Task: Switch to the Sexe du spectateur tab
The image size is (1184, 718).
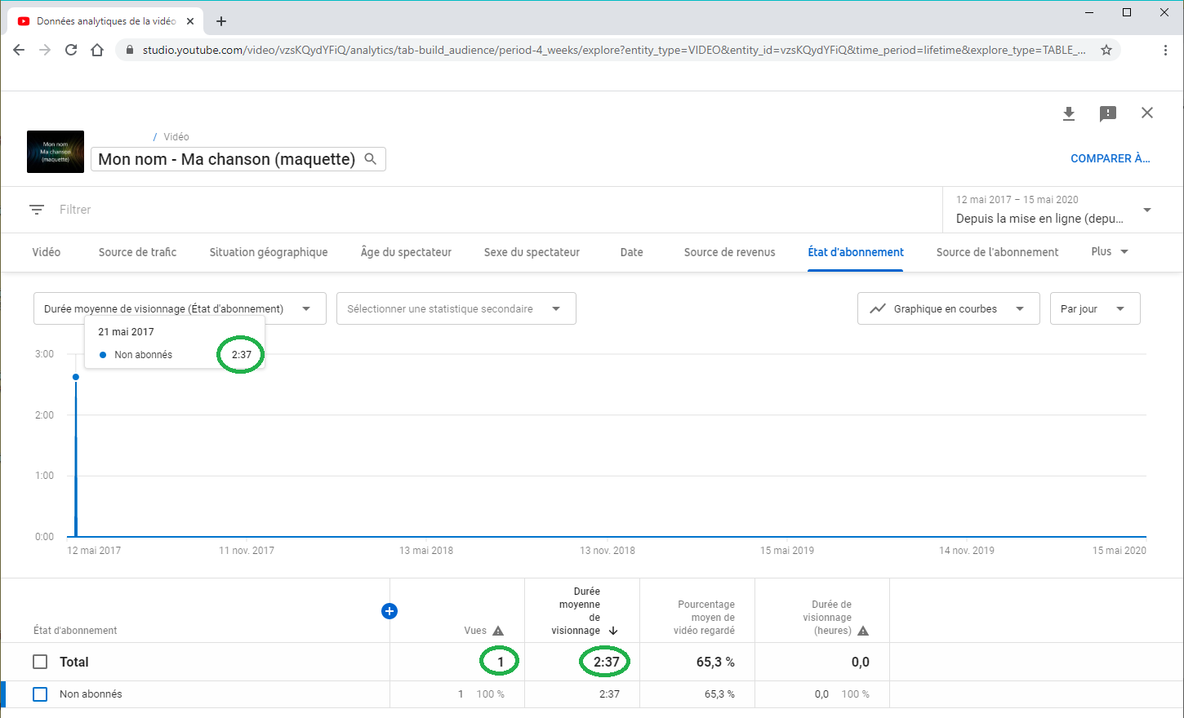Action: [x=532, y=252]
